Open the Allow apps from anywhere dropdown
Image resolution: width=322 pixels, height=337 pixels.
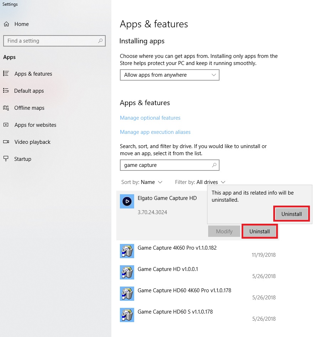(169, 75)
